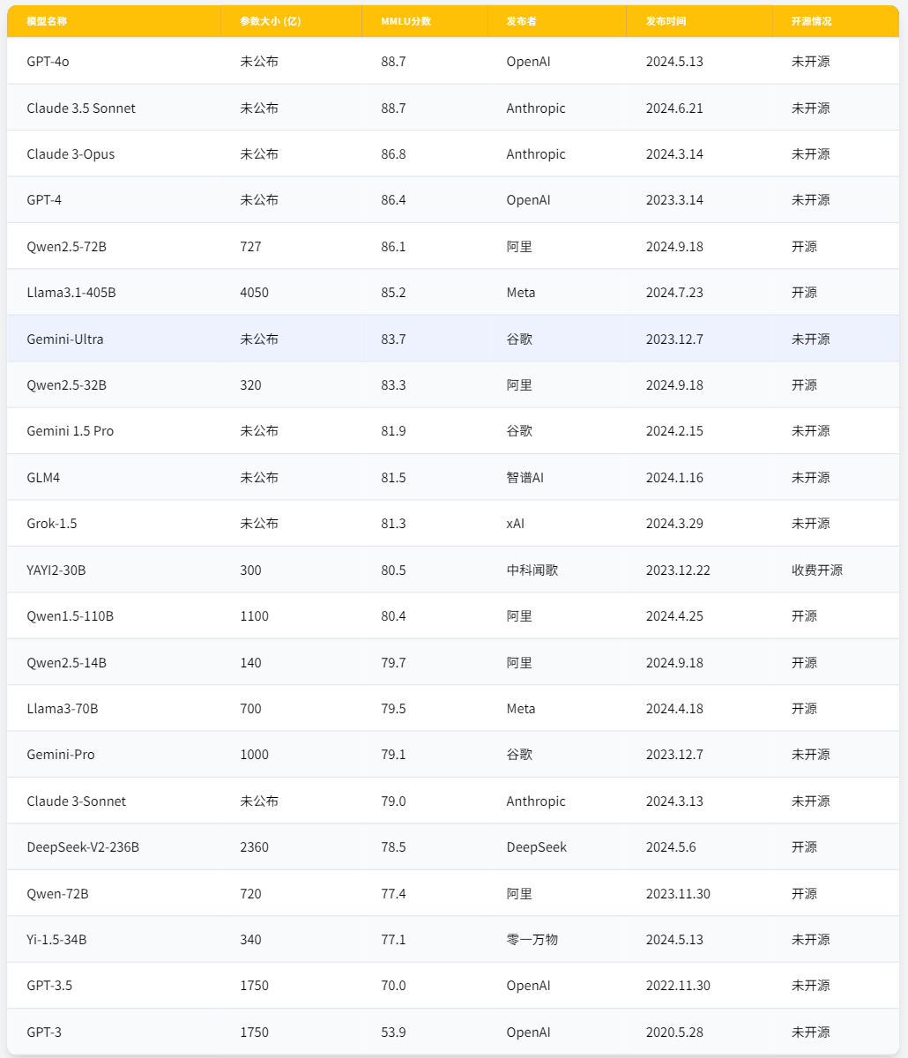Click the xAI publisher cell for Grok-1.5
This screenshot has width=908, height=1058.
515,524
